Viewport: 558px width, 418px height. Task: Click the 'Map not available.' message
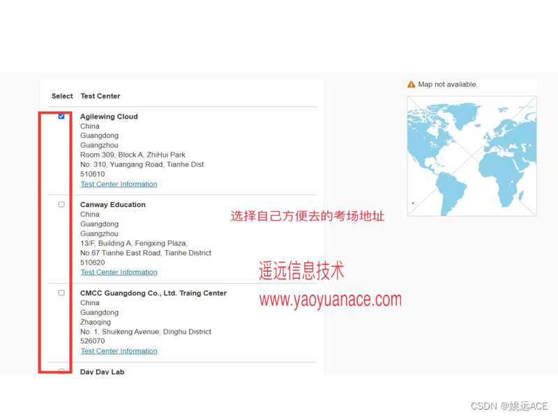tap(448, 84)
